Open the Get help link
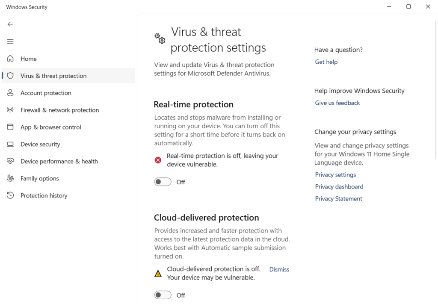Screen dimensions: 438x304 click(x=326, y=62)
